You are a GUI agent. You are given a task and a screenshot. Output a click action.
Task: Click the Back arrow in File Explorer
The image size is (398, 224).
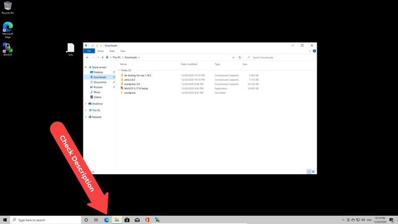87,57
